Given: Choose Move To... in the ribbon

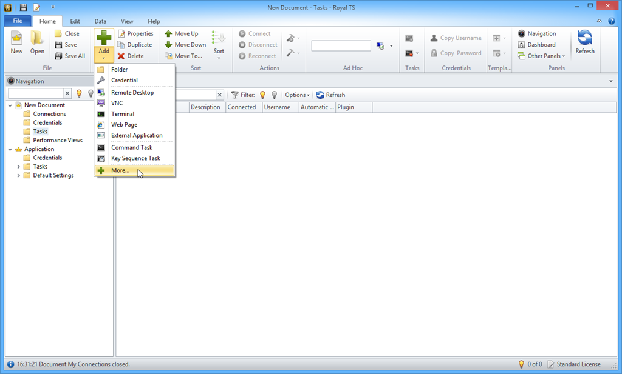Looking at the screenshot, I should 183,56.
